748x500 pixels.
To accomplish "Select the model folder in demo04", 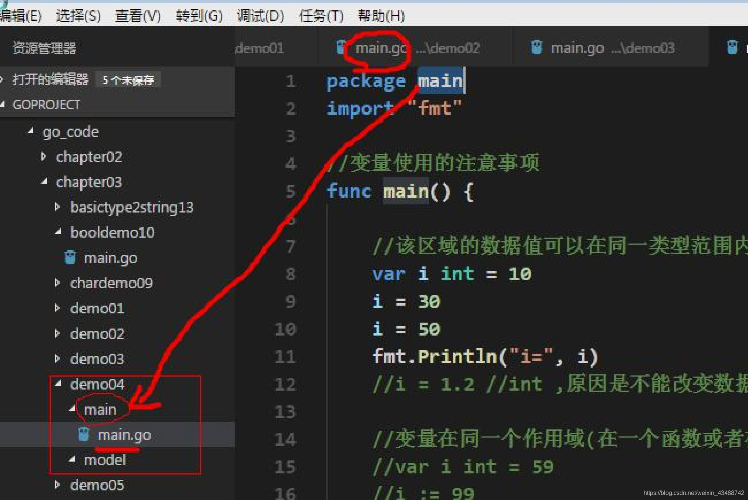I will click(105, 460).
